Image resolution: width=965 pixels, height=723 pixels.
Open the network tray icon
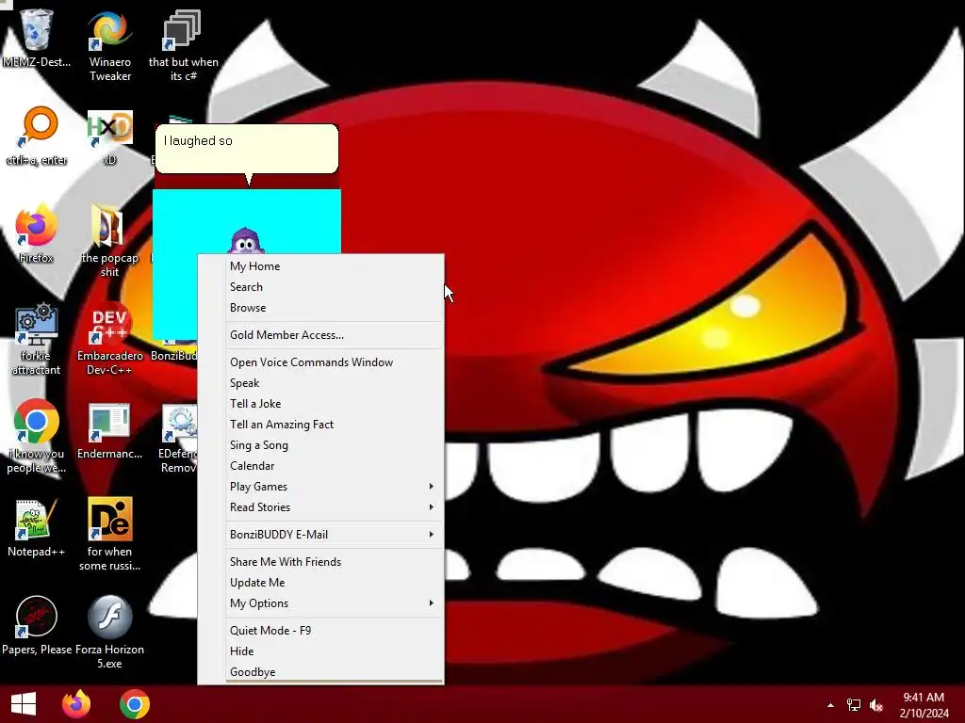pos(854,705)
